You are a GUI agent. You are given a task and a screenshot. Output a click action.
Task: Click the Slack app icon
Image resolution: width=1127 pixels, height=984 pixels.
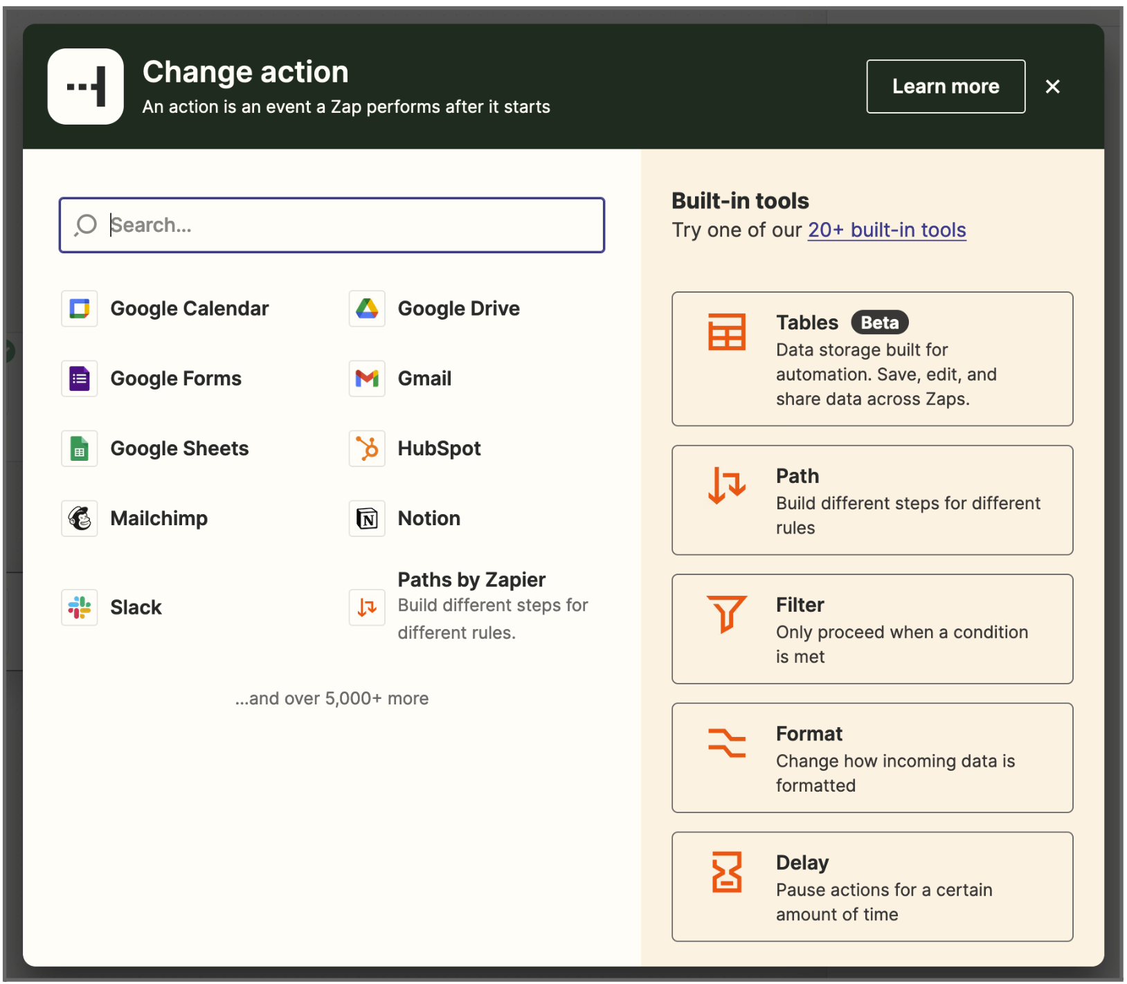(x=80, y=608)
